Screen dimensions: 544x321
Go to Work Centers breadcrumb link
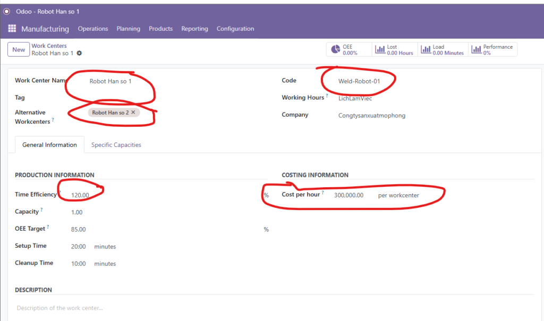click(x=49, y=46)
